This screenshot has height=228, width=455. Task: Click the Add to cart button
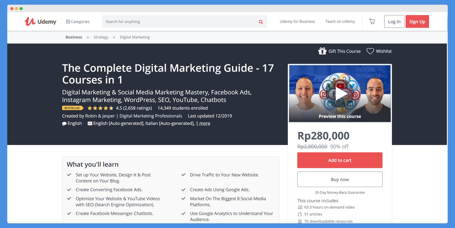click(x=340, y=160)
